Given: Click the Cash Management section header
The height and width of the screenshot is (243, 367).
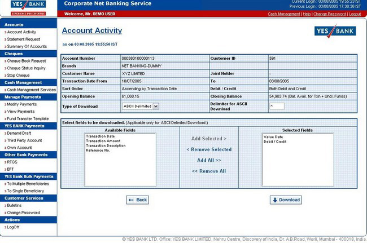Looking at the screenshot, I should click(28, 83).
